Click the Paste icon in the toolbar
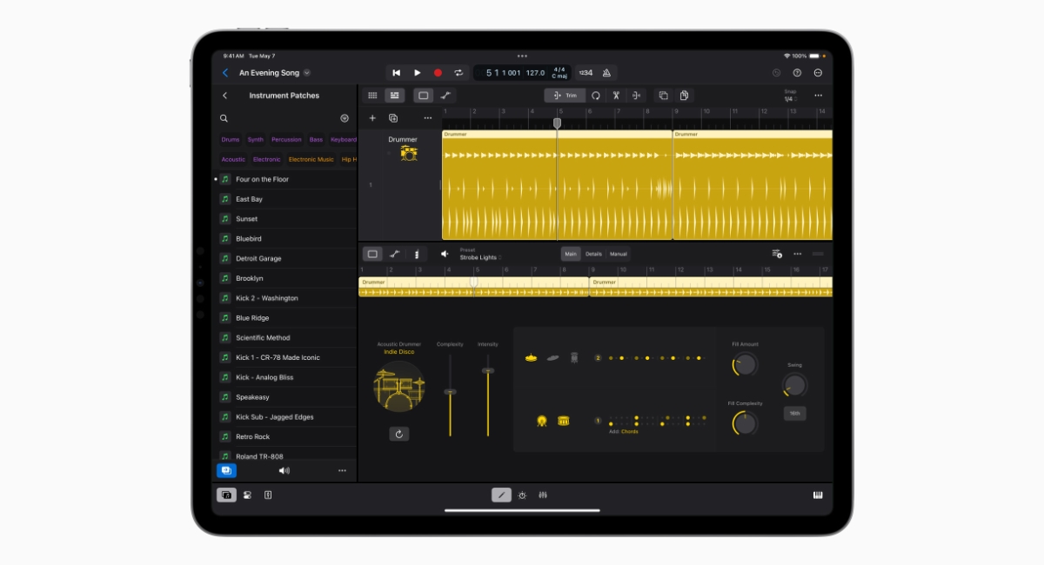 (x=685, y=96)
